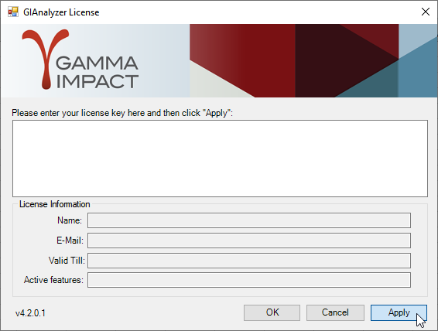Click the GIAnalyzer app icon in title bar
This screenshot has width=438, height=331.
click(13, 12)
